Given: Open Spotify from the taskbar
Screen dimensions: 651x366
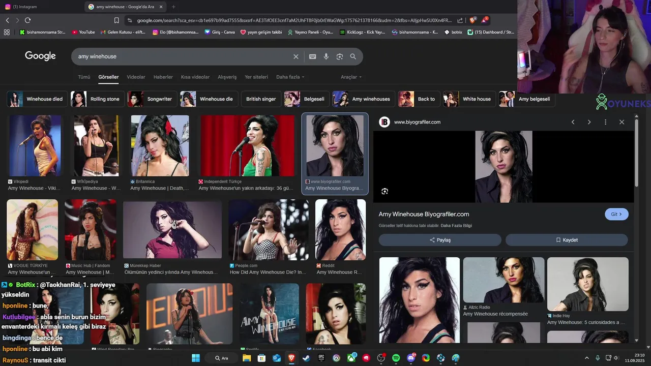Looking at the screenshot, I should click(x=396, y=358).
